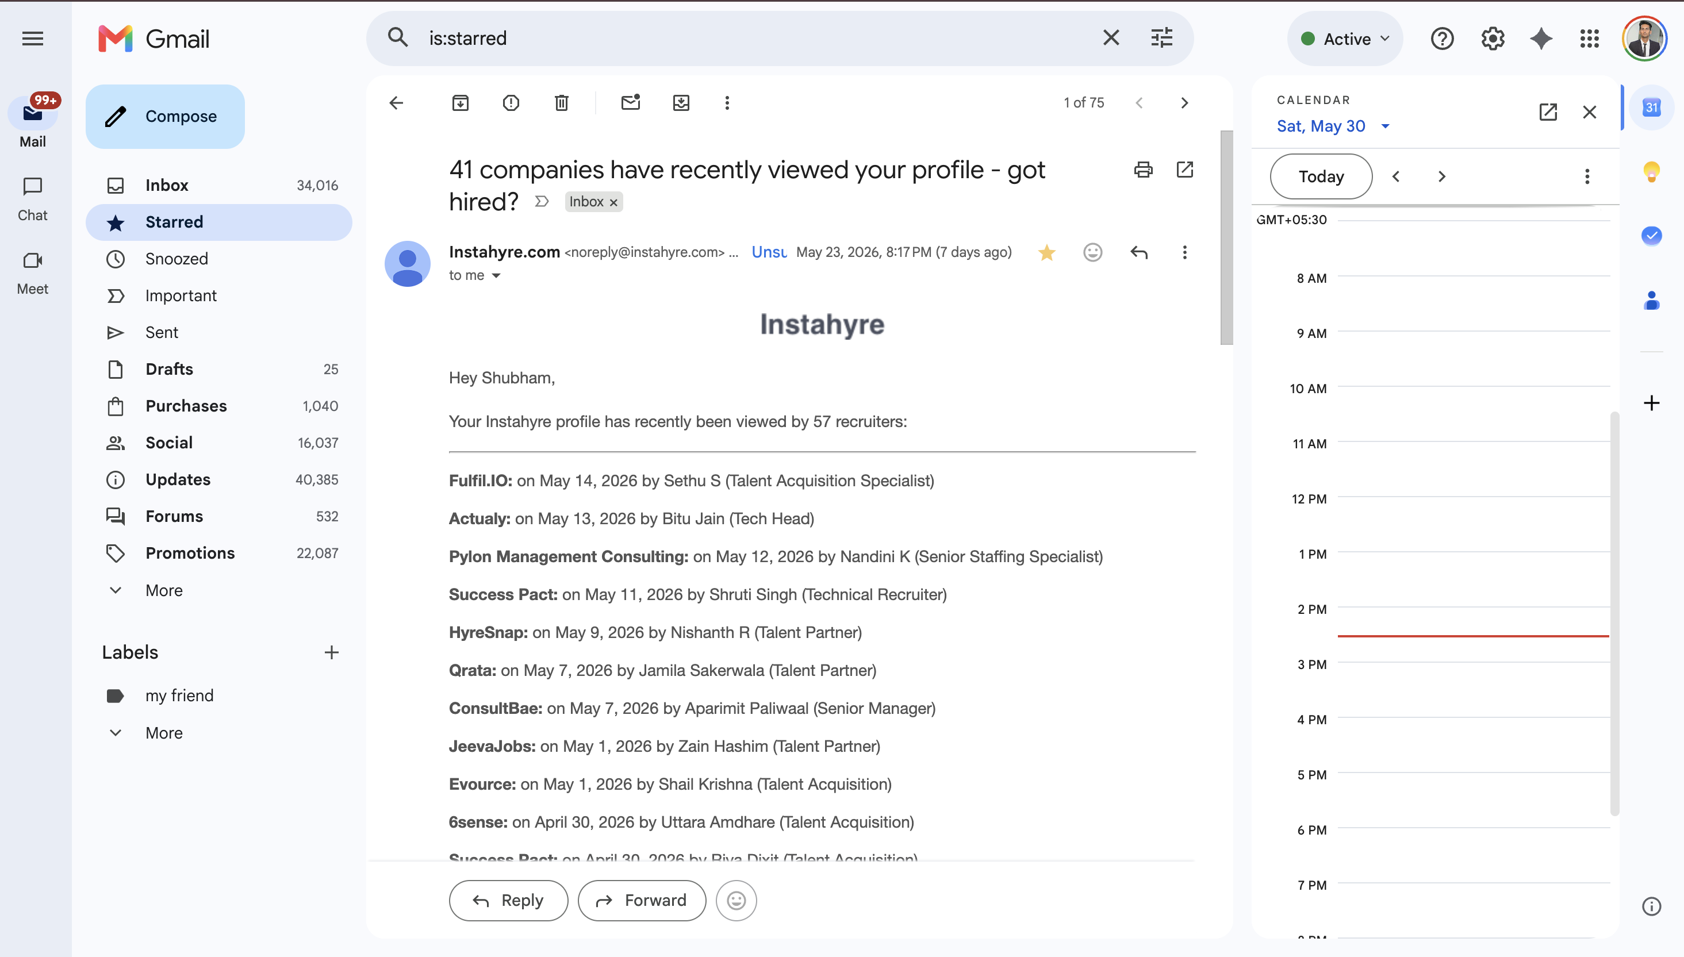Click the Reply button below the email
This screenshot has width=1684, height=957.
pos(508,901)
